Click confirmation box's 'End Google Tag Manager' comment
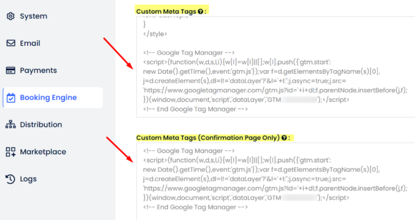This screenshot has height=220, width=415. click(x=195, y=207)
